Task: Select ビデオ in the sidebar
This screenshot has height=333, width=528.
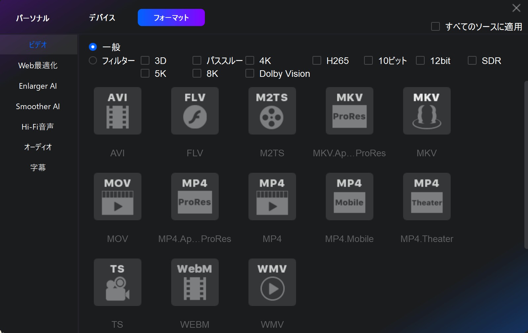Action: pyautogui.click(x=38, y=45)
